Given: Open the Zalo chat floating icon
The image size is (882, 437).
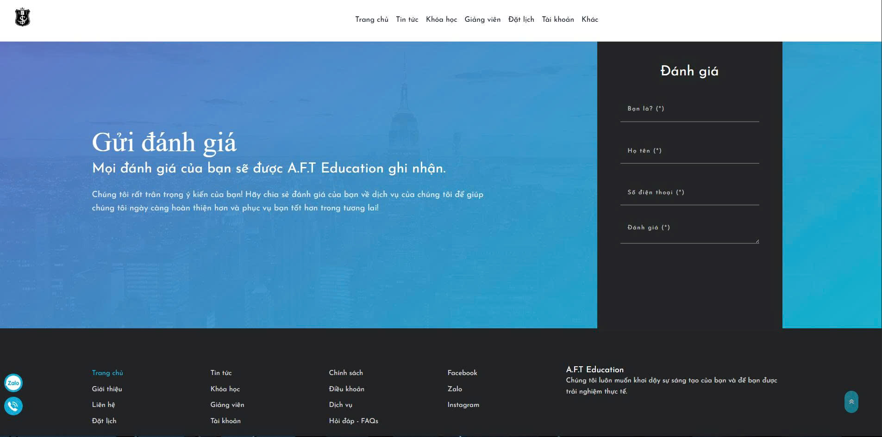Looking at the screenshot, I should [13, 383].
